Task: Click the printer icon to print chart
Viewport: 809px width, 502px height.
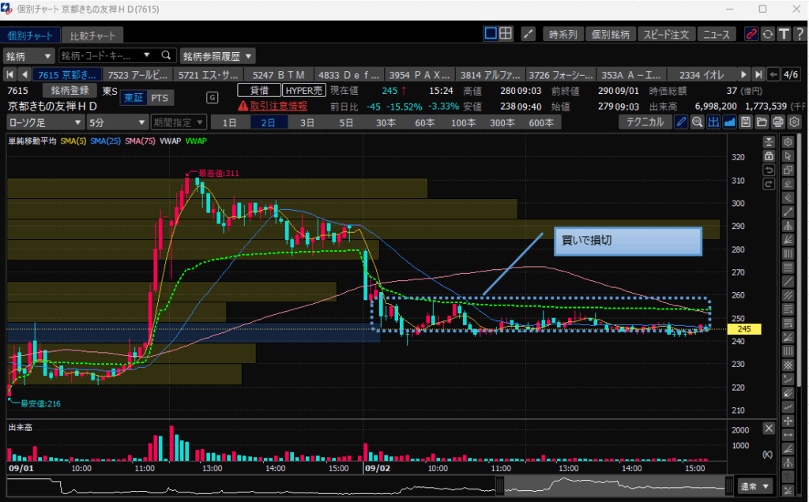Action: [778, 122]
